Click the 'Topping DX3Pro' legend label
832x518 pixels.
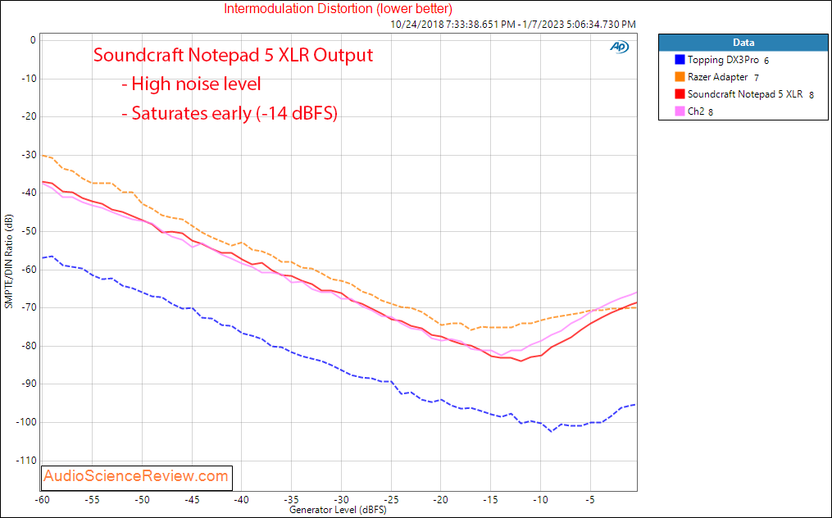[x=723, y=60]
